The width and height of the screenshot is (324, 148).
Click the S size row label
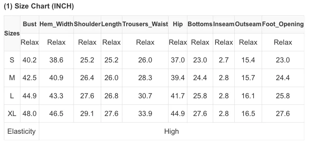12,60
